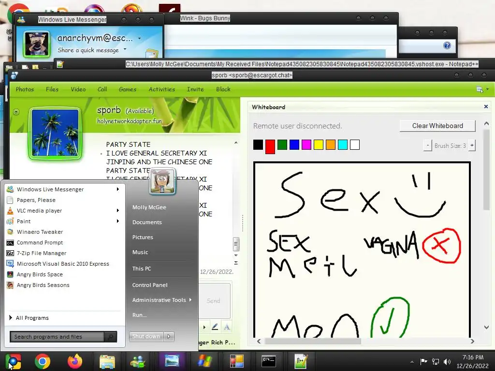Select the red color swatch
This screenshot has width=495, height=371.
point(270,147)
